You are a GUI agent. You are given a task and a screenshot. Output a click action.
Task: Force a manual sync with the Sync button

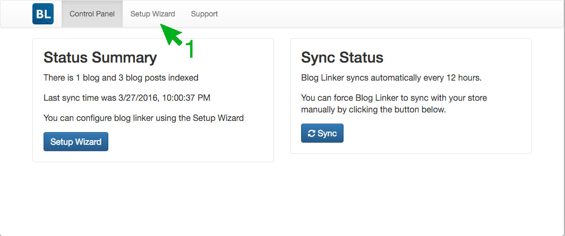322,133
